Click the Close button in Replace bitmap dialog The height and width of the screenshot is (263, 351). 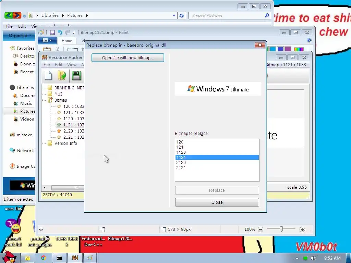pos(217,202)
